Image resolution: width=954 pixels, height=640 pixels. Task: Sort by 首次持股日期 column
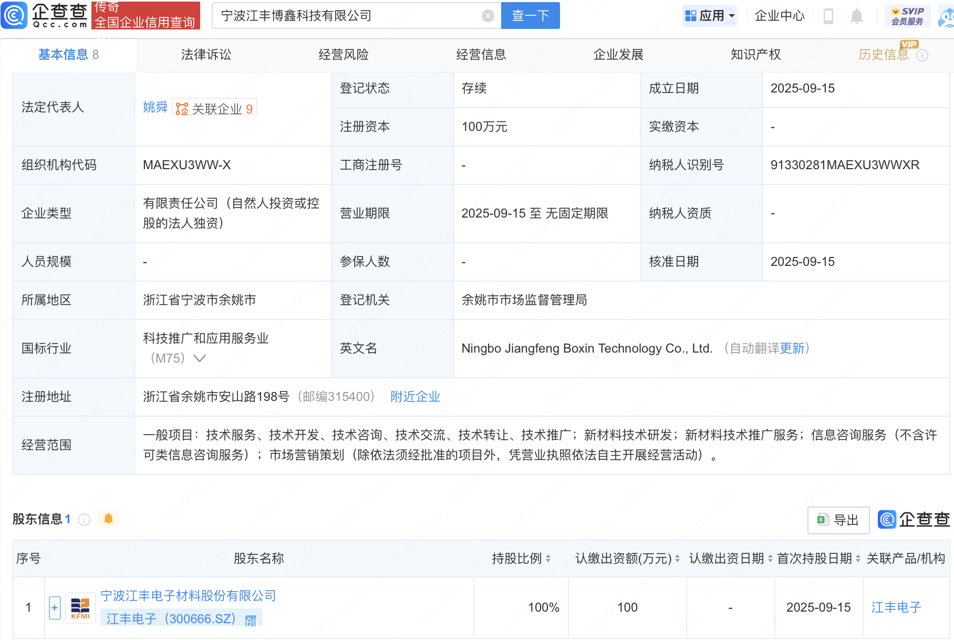[858, 559]
